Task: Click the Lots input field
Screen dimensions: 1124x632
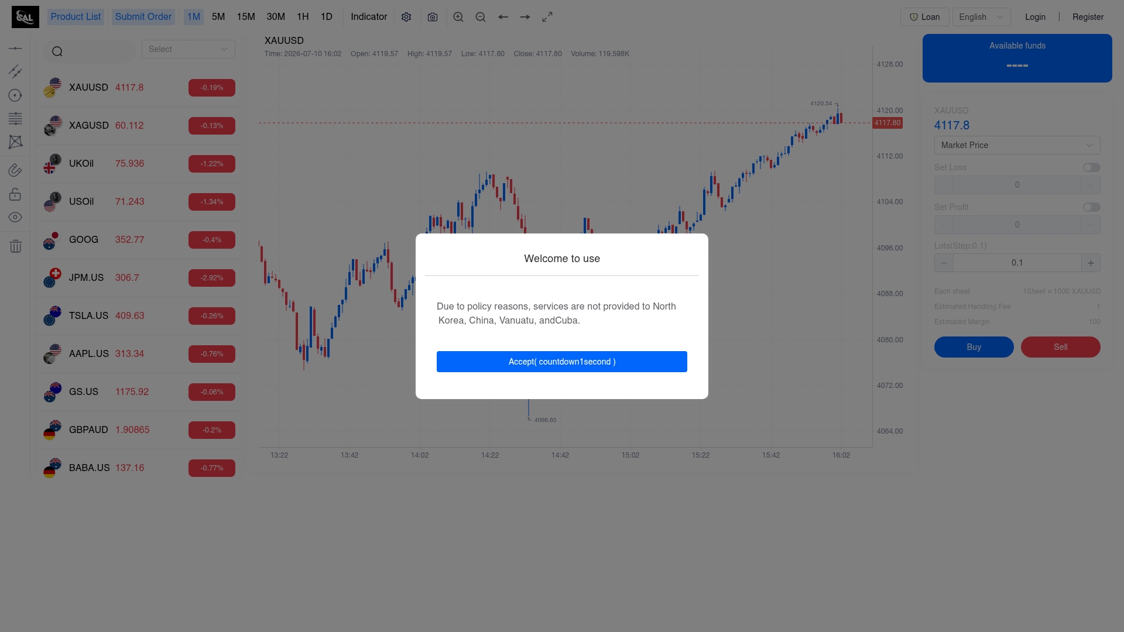Action: (1017, 263)
